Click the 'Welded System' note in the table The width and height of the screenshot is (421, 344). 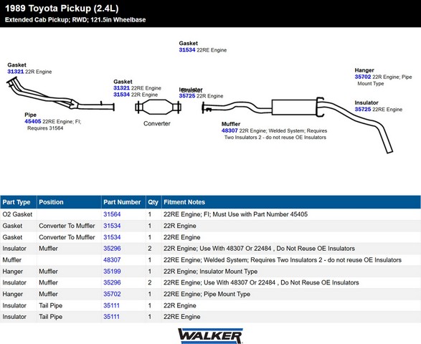tap(226, 259)
